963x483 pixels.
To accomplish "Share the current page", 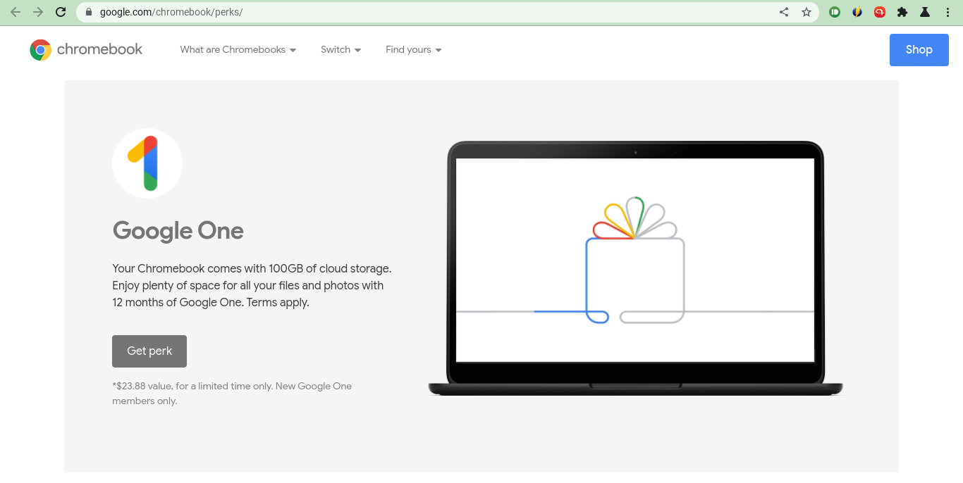I will click(x=783, y=12).
